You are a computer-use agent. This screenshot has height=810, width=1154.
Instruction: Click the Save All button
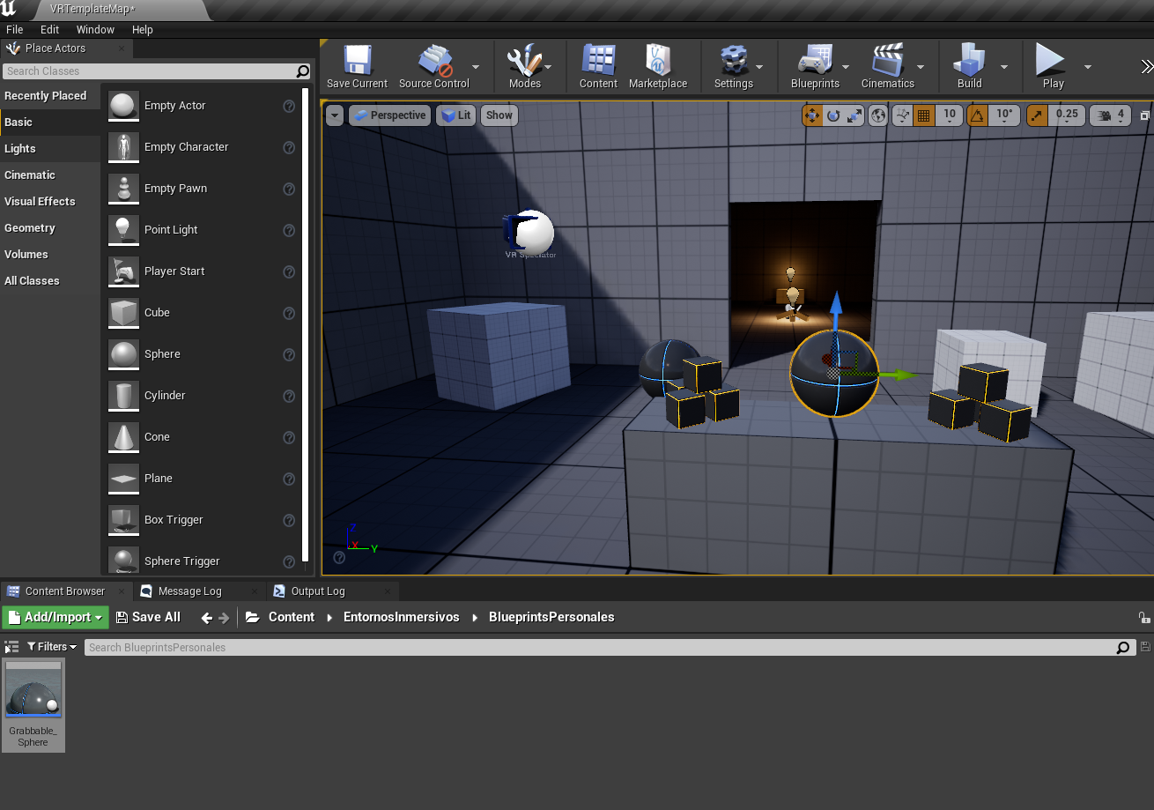tap(148, 617)
